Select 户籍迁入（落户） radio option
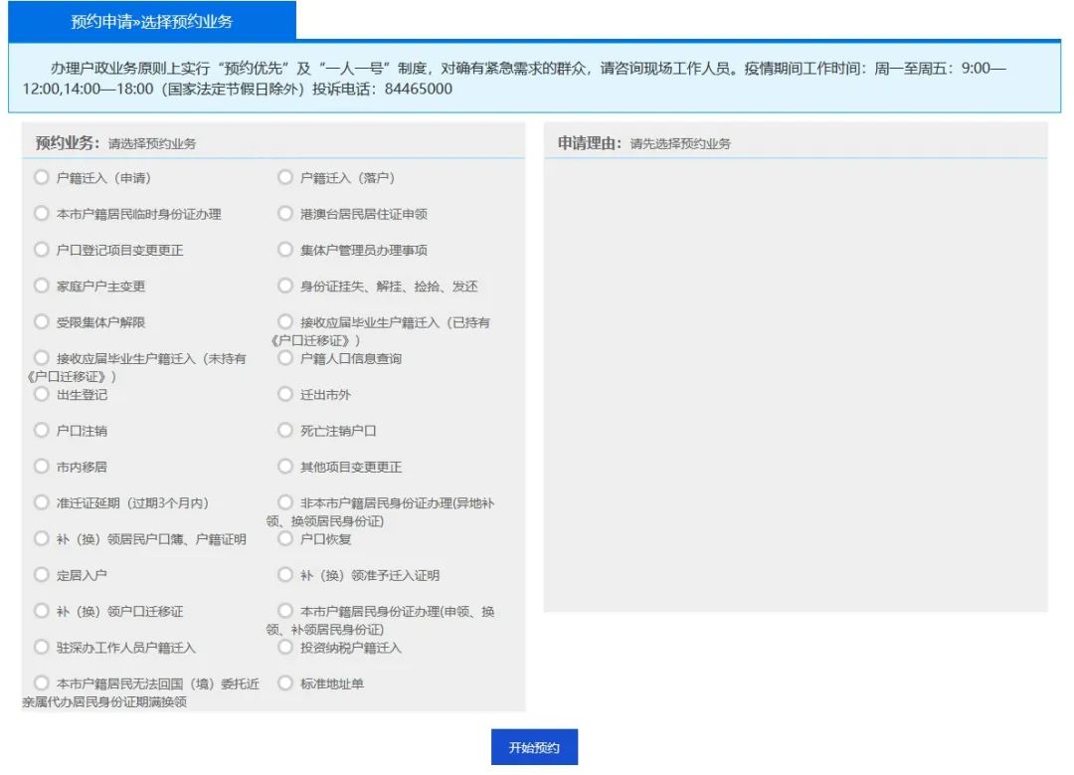 pyautogui.click(x=285, y=177)
